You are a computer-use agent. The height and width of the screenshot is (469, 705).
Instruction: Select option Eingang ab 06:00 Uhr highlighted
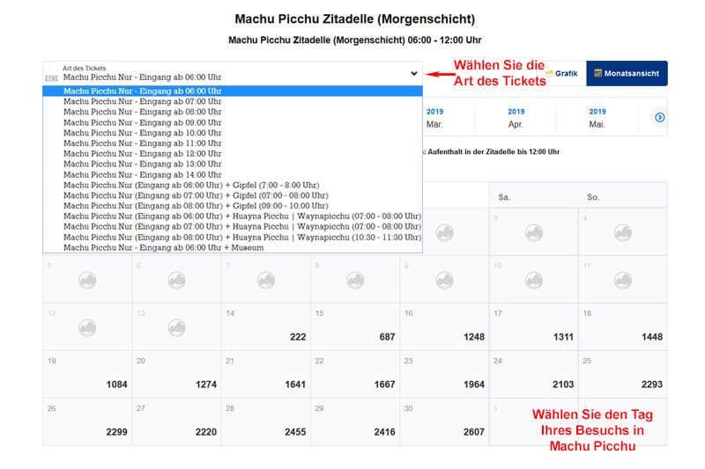coord(233,92)
